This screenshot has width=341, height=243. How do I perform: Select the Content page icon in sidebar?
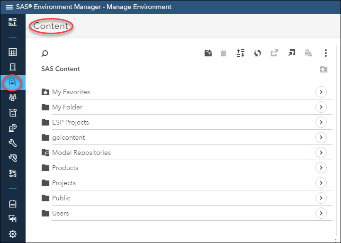pyautogui.click(x=13, y=82)
